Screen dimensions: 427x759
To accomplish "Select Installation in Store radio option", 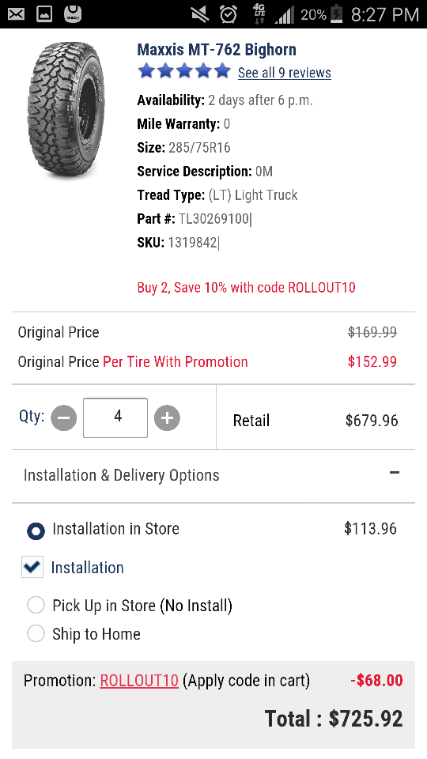I will [36, 531].
